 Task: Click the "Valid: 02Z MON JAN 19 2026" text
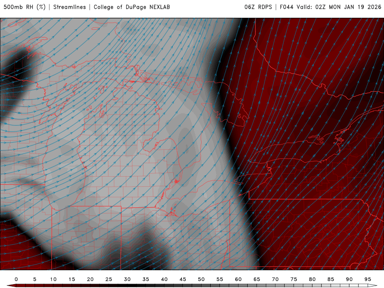click(339, 7)
